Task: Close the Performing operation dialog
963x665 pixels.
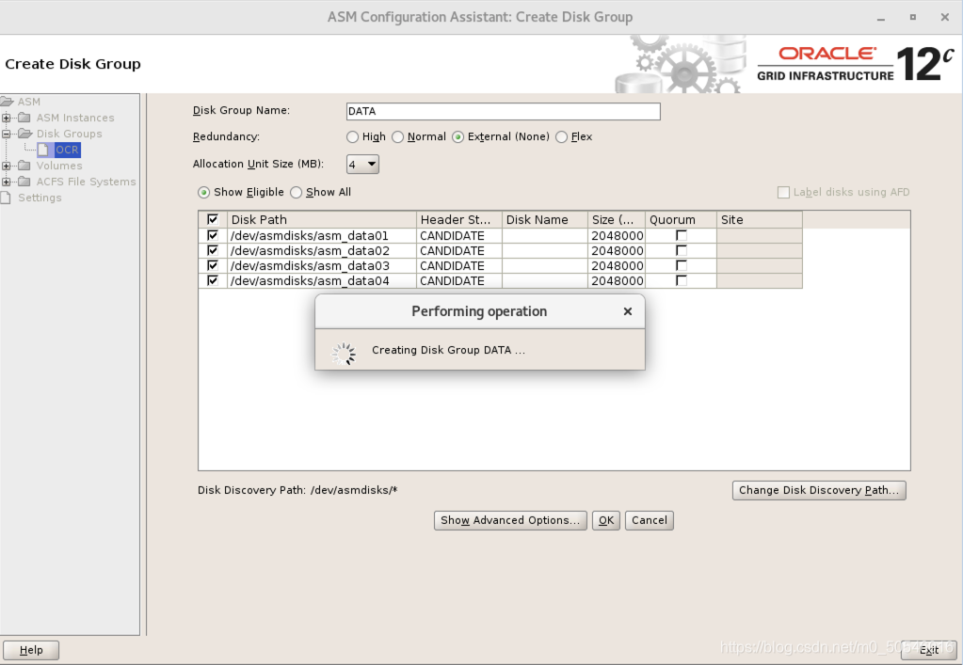Action: pos(627,311)
